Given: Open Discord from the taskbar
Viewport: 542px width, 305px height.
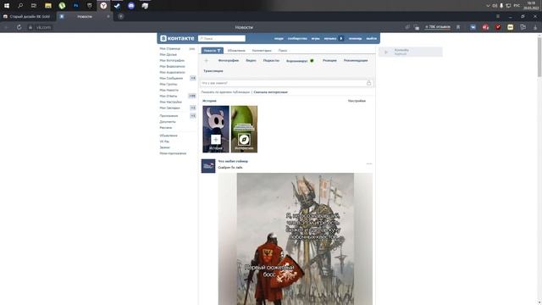Looking at the screenshot, I should 131,6.
